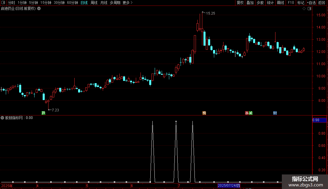Click the 股朋指标网 indicator name
The height and width of the screenshot is (189, 328).
pos(14,118)
